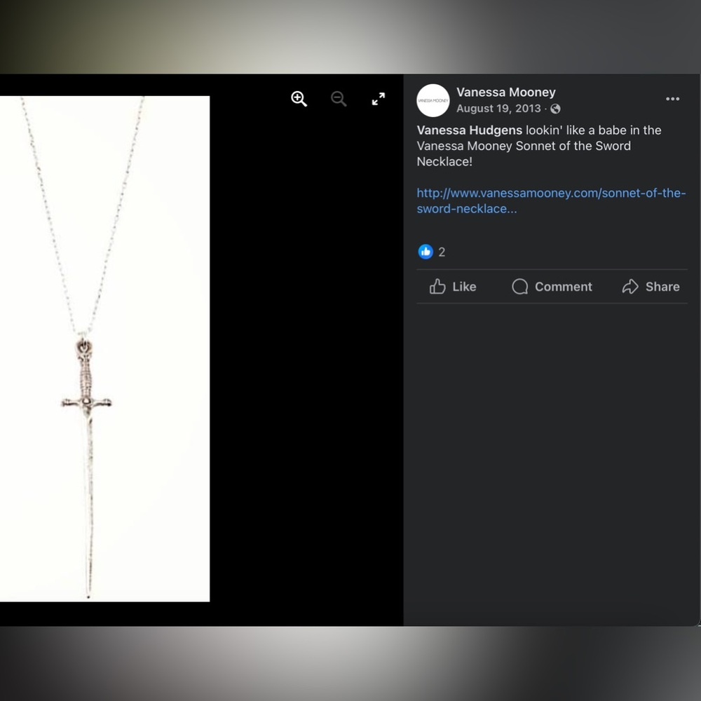This screenshot has width=701, height=701.
Task: Enter fullscreen photo view
Action: [379, 99]
